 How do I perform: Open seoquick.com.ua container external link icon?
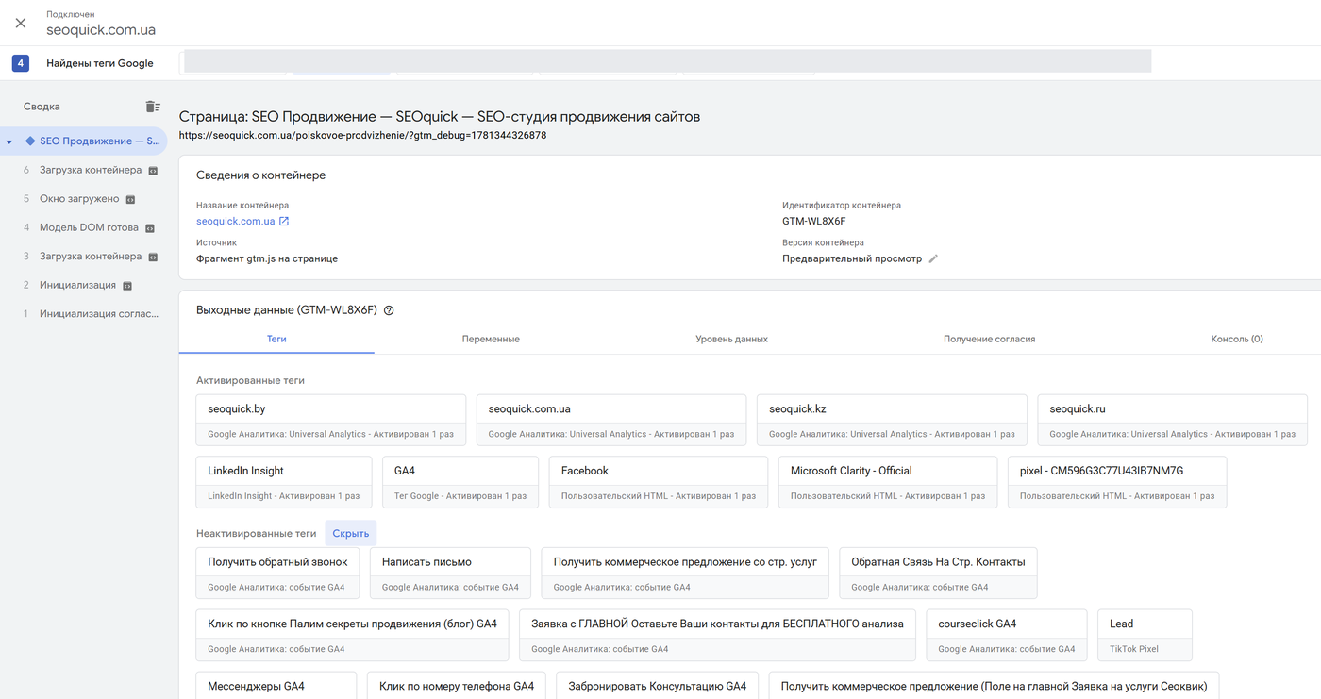coord(284,222)
